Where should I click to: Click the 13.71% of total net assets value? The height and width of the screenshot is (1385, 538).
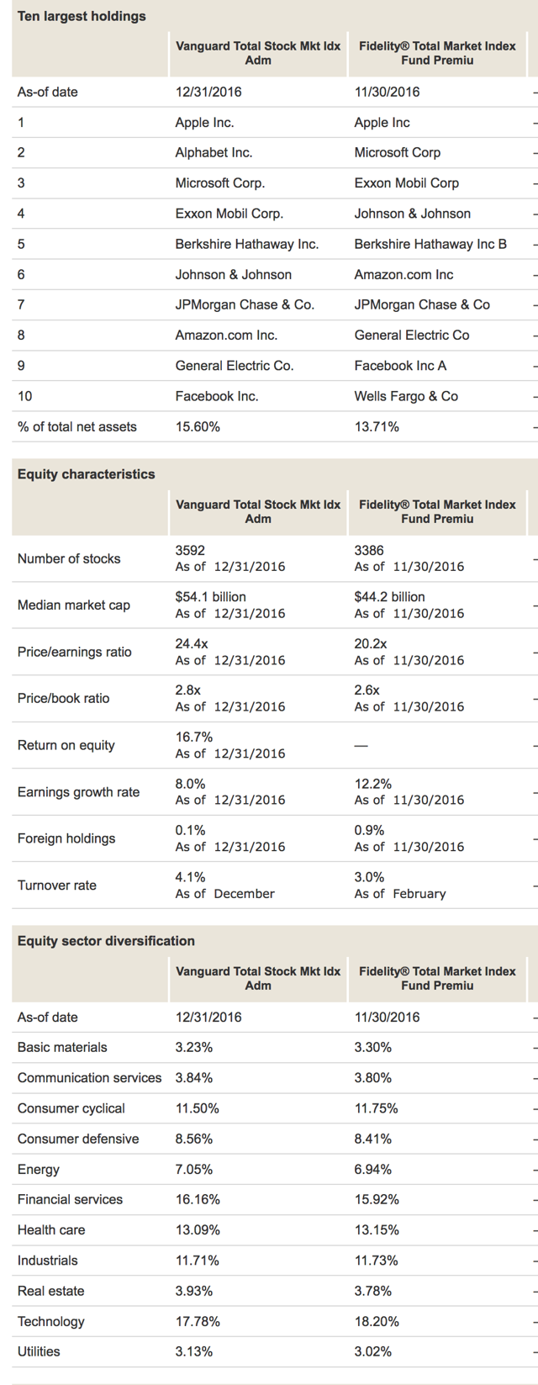point(377,427)
